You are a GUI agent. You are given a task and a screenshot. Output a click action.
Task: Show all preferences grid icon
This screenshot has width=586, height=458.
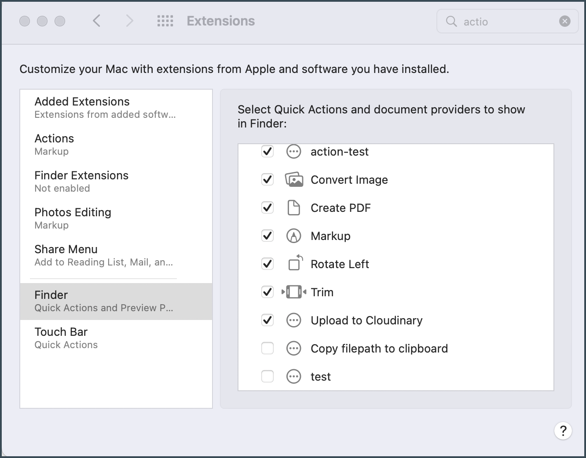click(165, 21)
